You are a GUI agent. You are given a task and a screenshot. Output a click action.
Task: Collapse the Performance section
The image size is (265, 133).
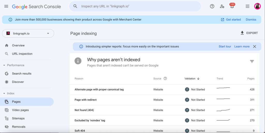(4, 65)
